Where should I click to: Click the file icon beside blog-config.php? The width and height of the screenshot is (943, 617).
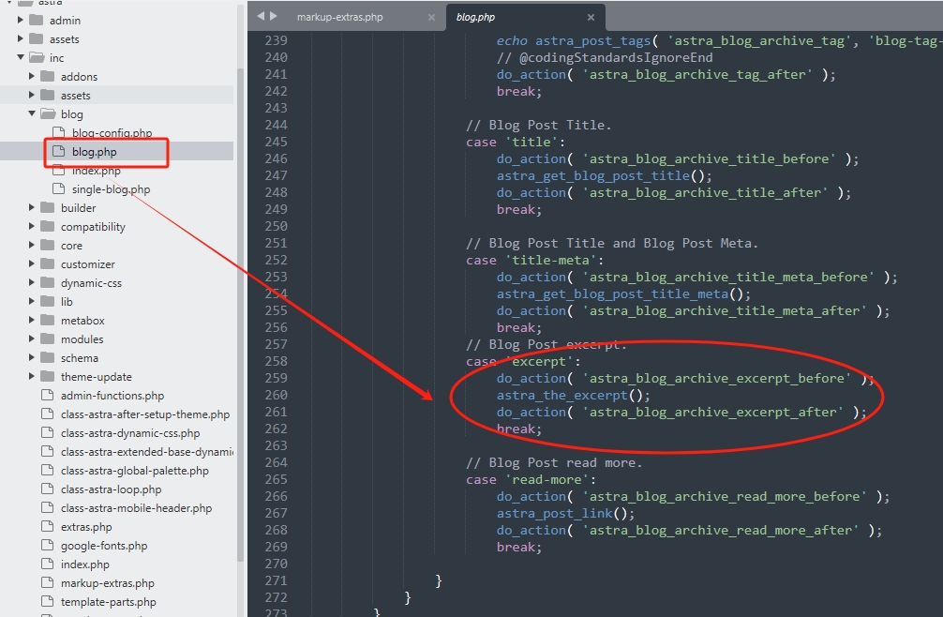coord(59,132)
